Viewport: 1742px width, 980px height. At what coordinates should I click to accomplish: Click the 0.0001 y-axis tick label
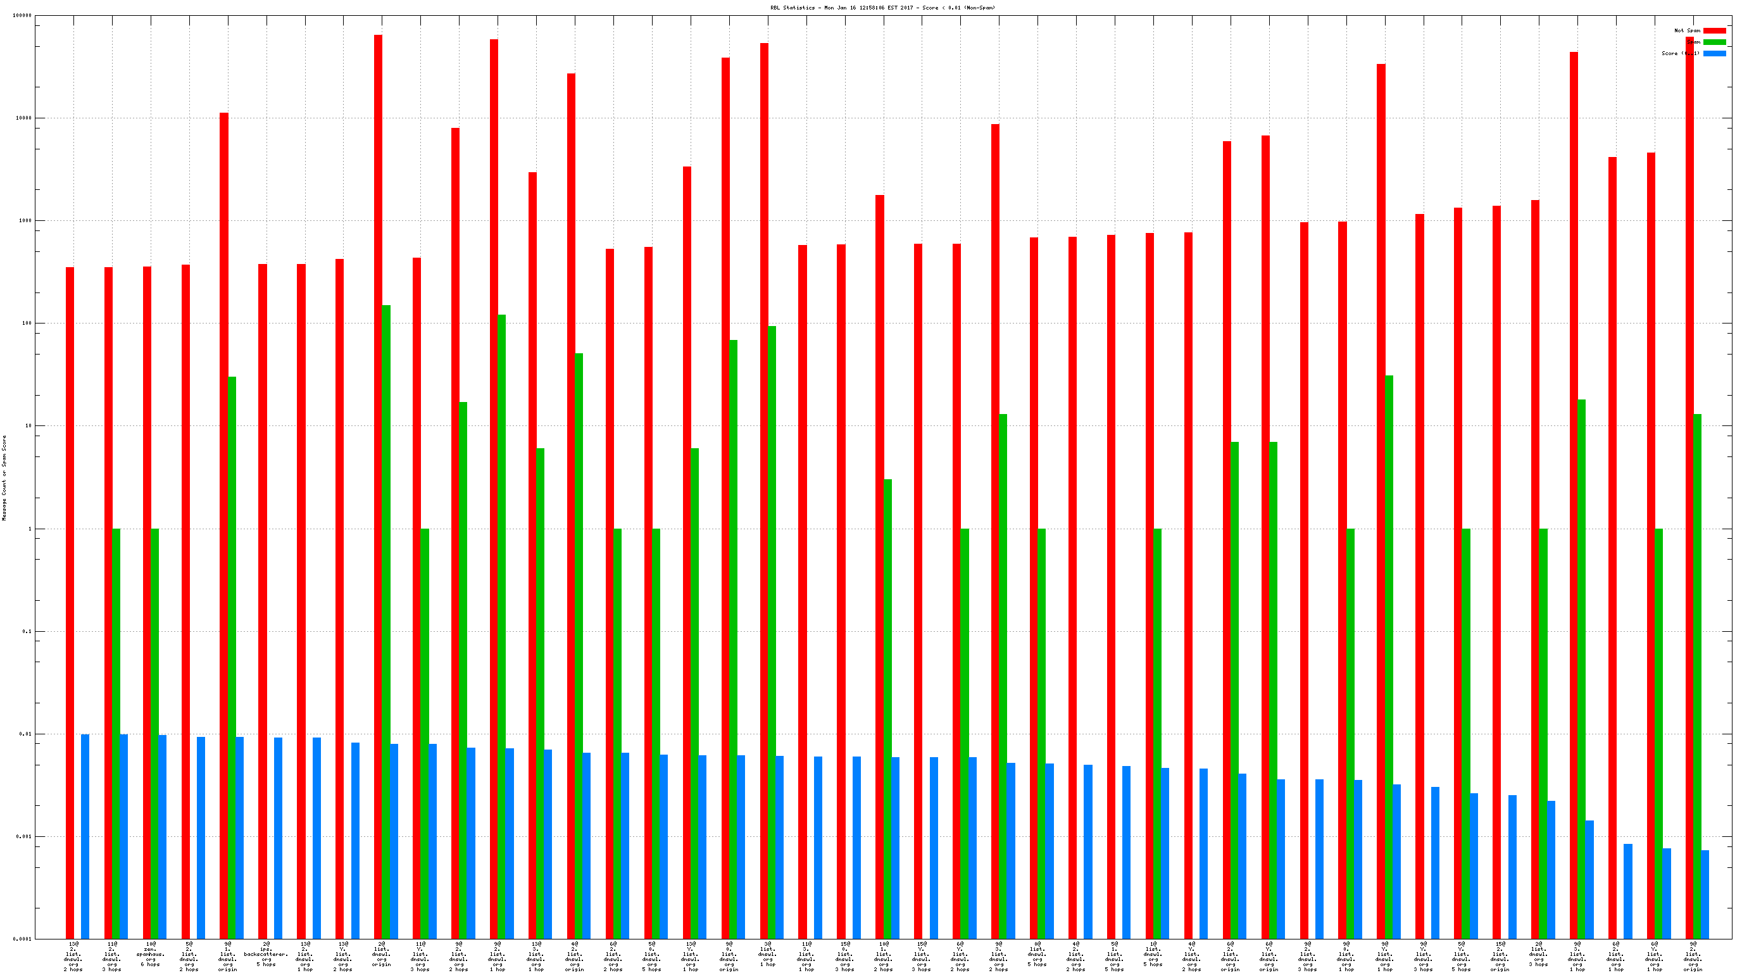click(22, 939)
